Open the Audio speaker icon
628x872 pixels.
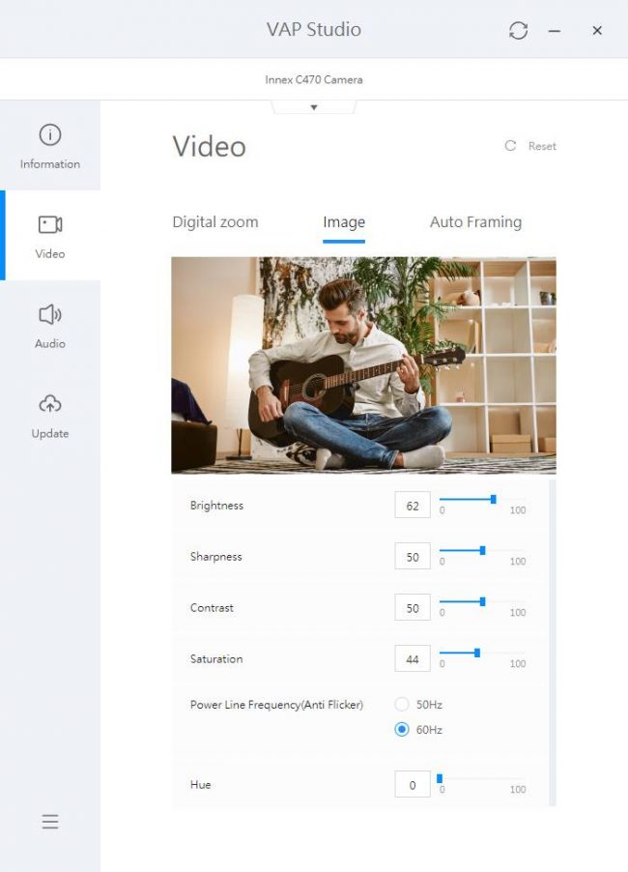click(x=50, y=315)
